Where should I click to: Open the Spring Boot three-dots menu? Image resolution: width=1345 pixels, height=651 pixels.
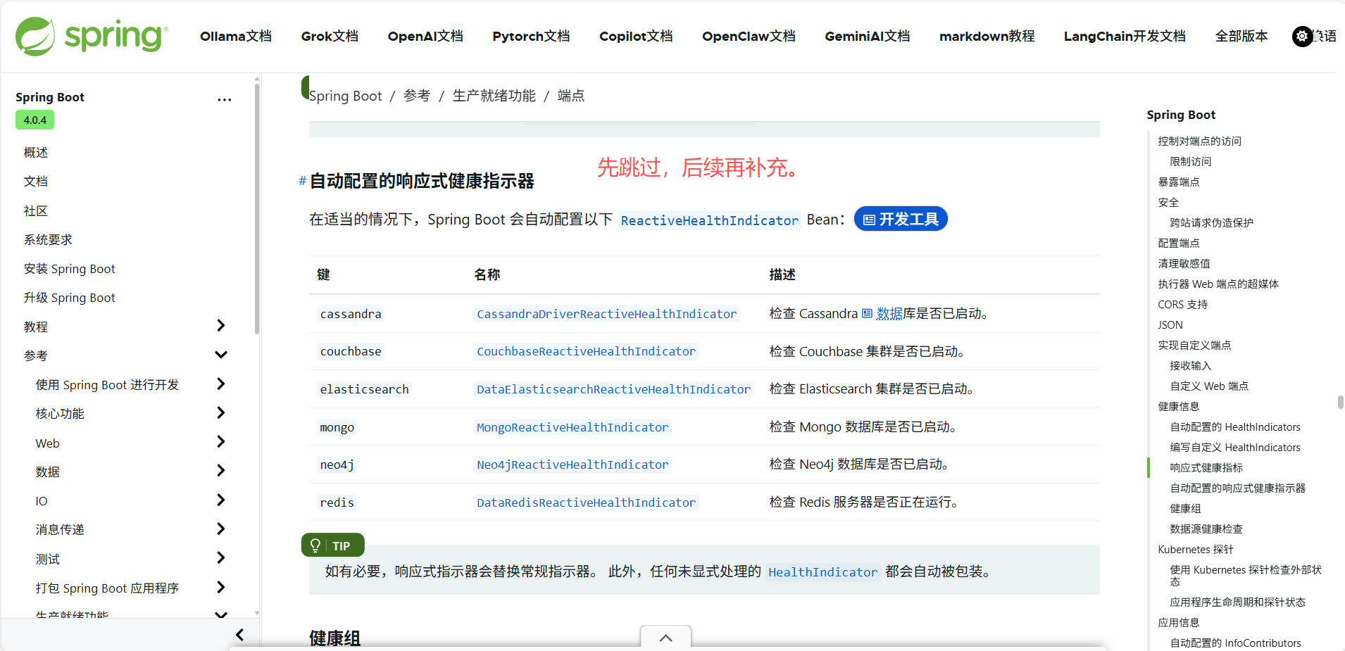click(225, 99)
